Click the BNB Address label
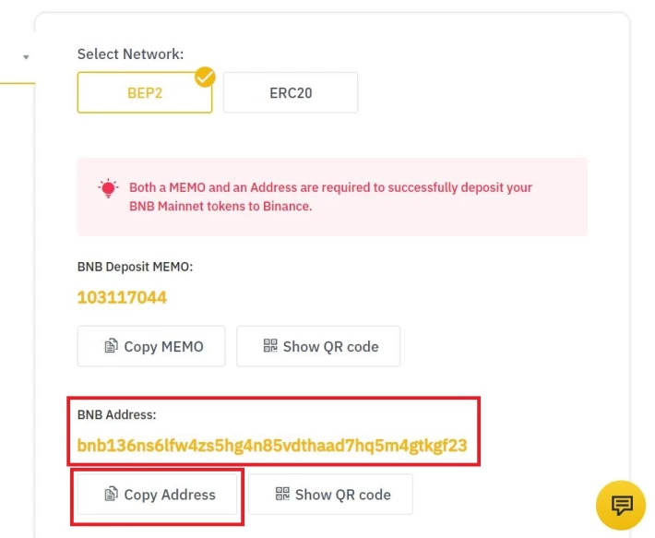The width and height of the screenshot is (655, 538). [x=116, y=414]
